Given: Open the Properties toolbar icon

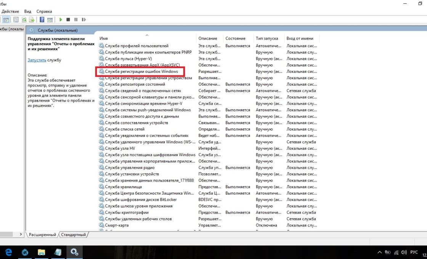Looking at the screenshot, I should (x=16, y=19).
